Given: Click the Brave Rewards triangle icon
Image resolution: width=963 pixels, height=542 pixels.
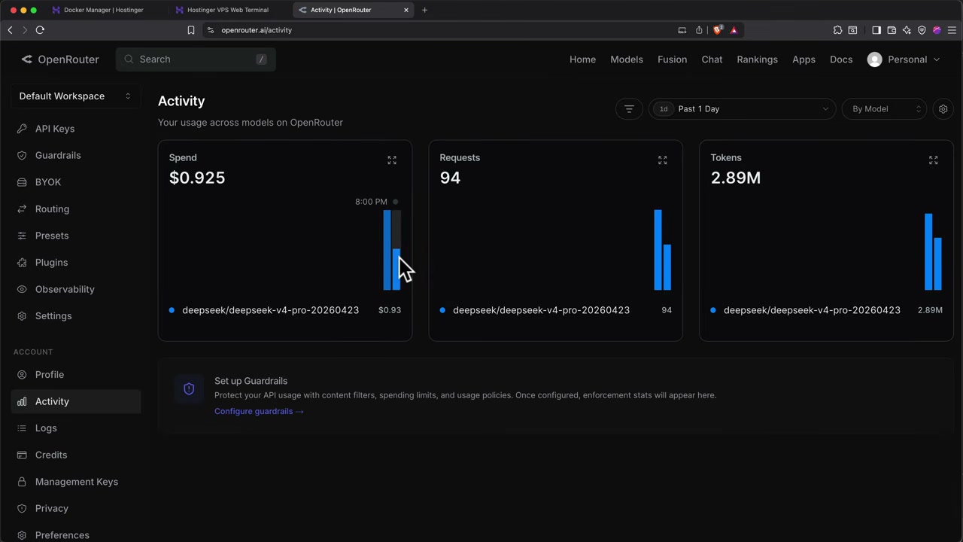Looking at the screenshot, I should coord(734,30).
